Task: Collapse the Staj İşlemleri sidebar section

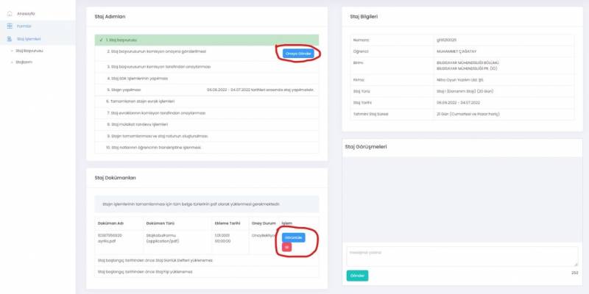Action: [28, 38]
